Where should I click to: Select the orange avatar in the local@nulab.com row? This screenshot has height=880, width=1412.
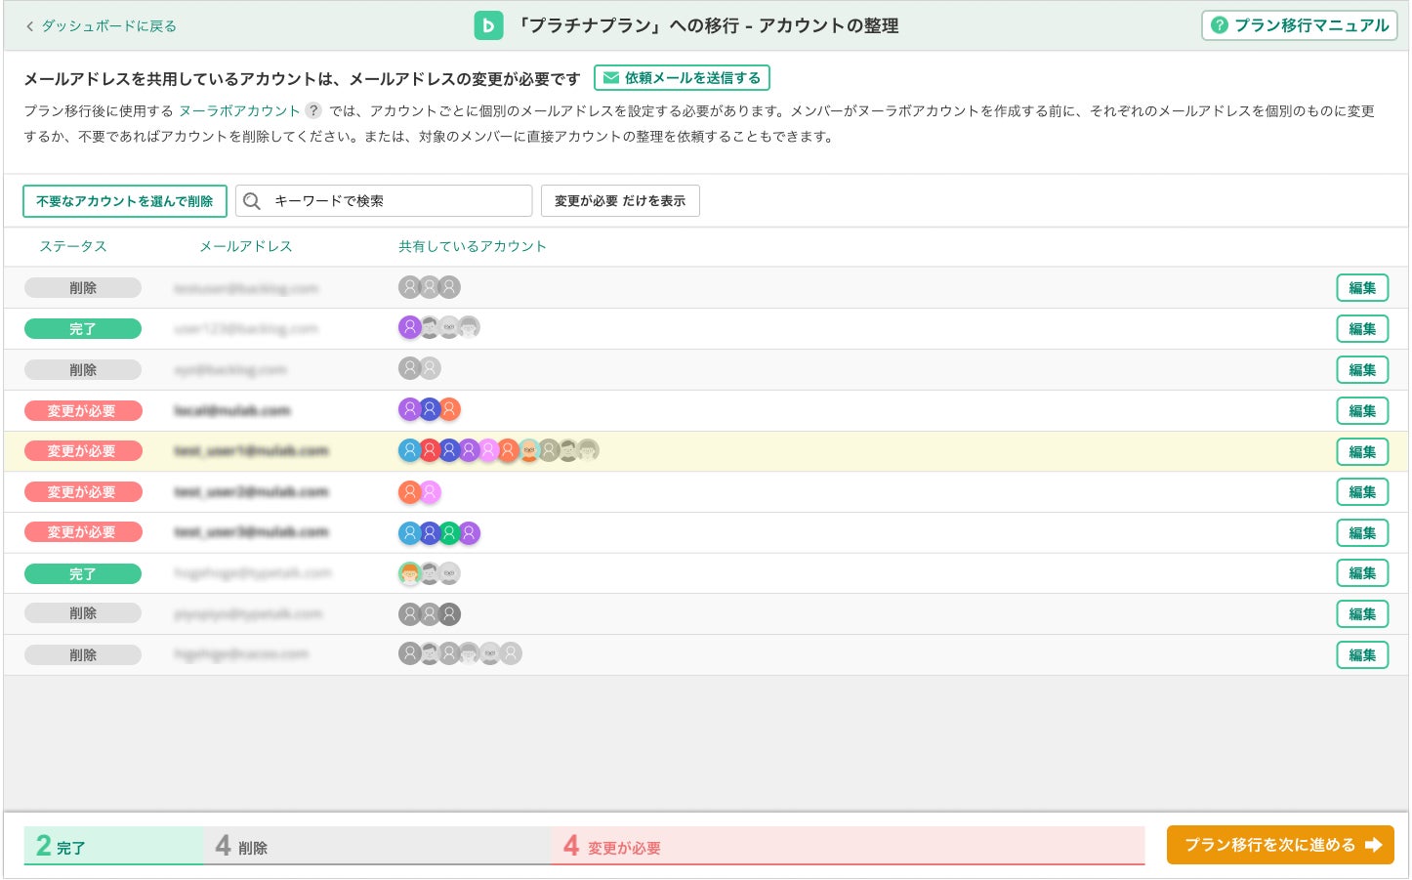449,409
